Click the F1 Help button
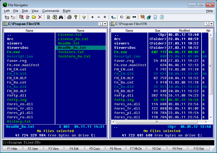The height and width of the screenshot is (153, 217). coord(12,149)
